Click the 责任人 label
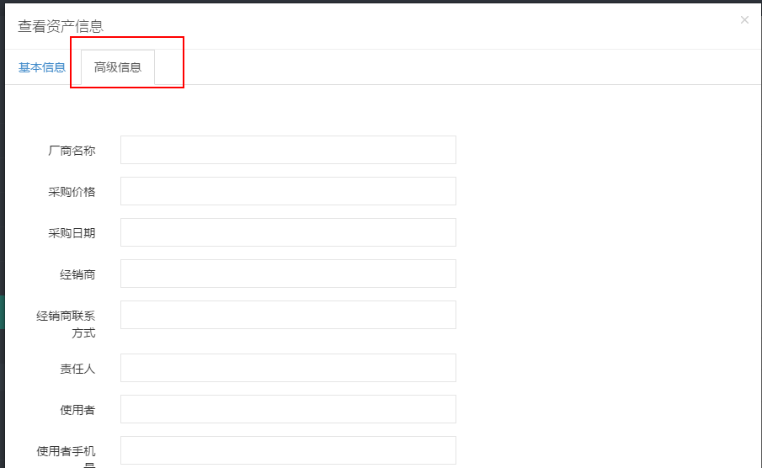 tap(77, 369)
